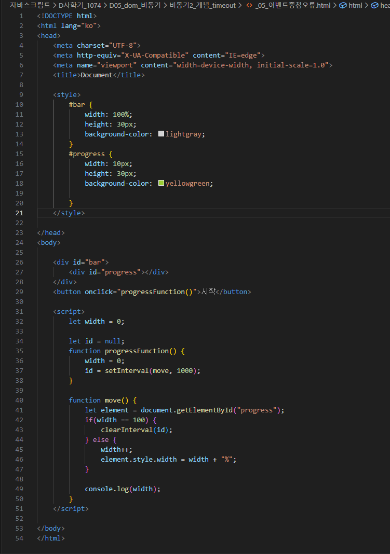Click the setInterval function call
The width and height of the screenshot is (390, 554).
tap(127, 370)
